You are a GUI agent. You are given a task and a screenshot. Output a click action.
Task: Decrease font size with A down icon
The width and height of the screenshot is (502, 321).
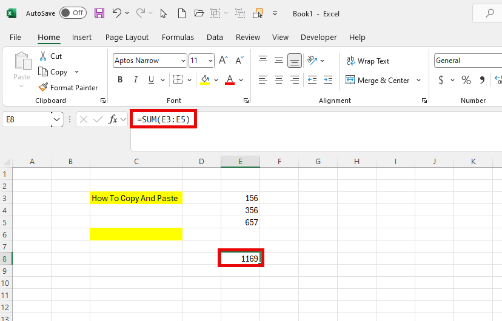[239, 60]
